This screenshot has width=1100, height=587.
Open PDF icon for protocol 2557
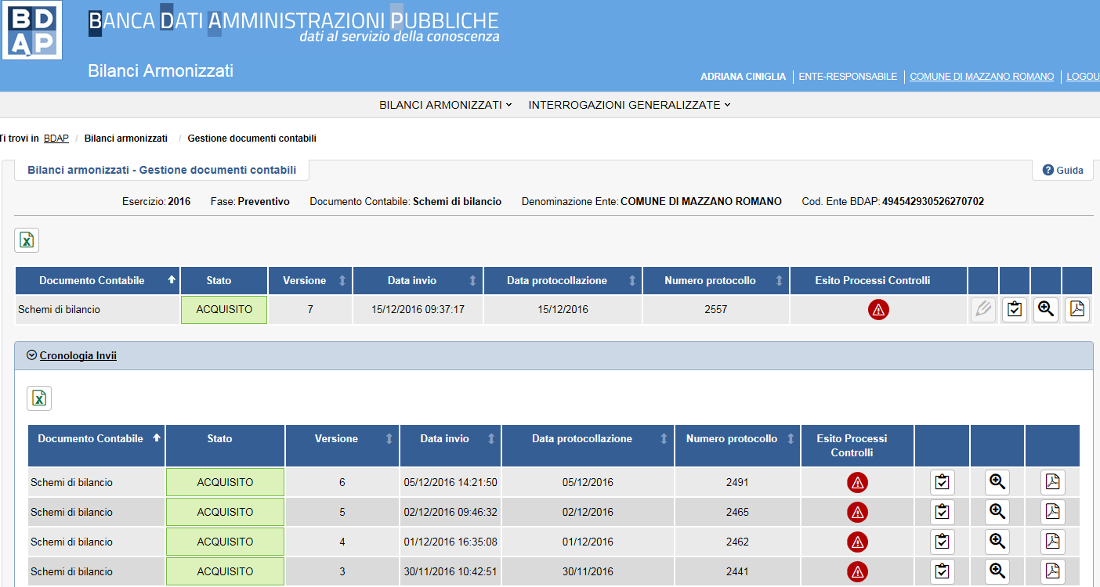click(x=1077, y=310)
